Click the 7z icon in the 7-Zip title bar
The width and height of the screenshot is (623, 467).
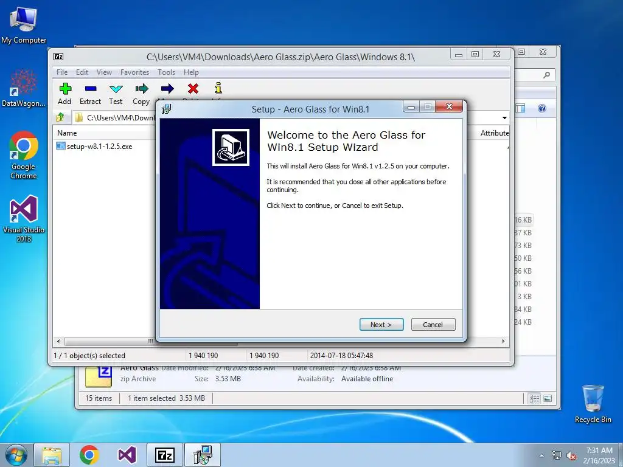pos(58,57)
